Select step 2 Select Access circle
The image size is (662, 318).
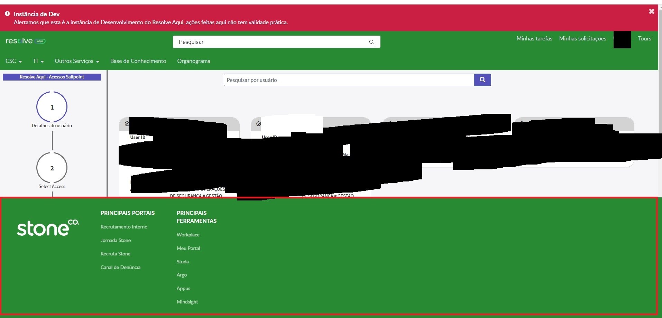52,168
